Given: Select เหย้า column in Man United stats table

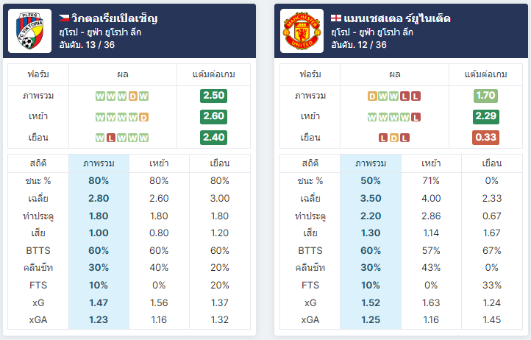Looking at the screenshot, I should coord(431,163).
